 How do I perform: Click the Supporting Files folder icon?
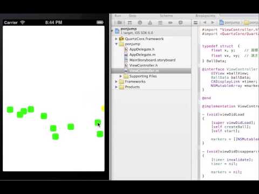pyautogui.click(x=126, y=76)
